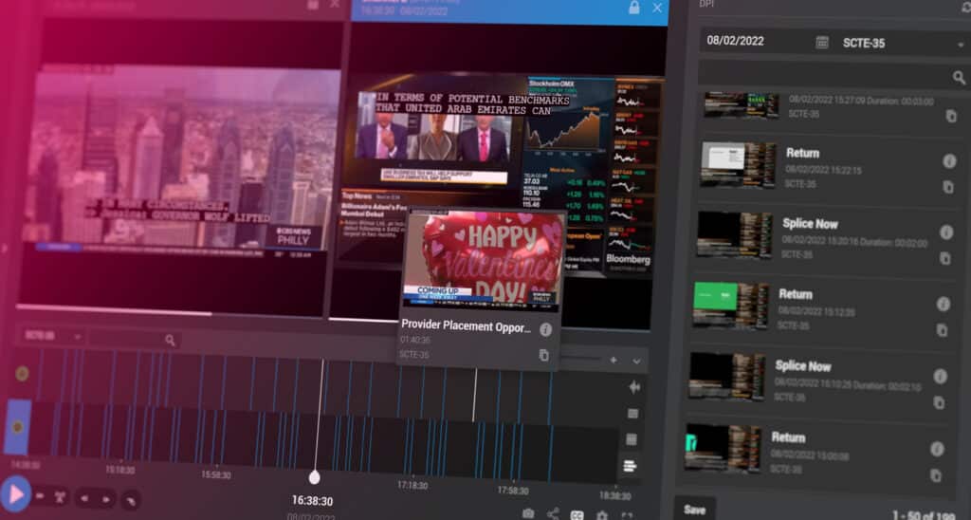Copy the Return 15:00:08 event
The image size is (971, 520).
(x=936, y=475)
